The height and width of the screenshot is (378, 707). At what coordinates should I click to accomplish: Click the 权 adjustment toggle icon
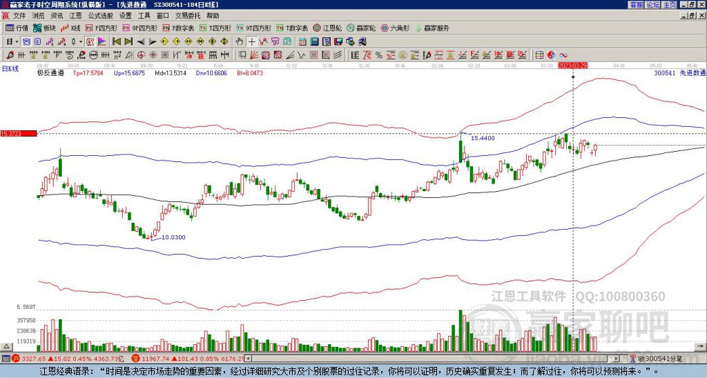(x=89, y=42)
